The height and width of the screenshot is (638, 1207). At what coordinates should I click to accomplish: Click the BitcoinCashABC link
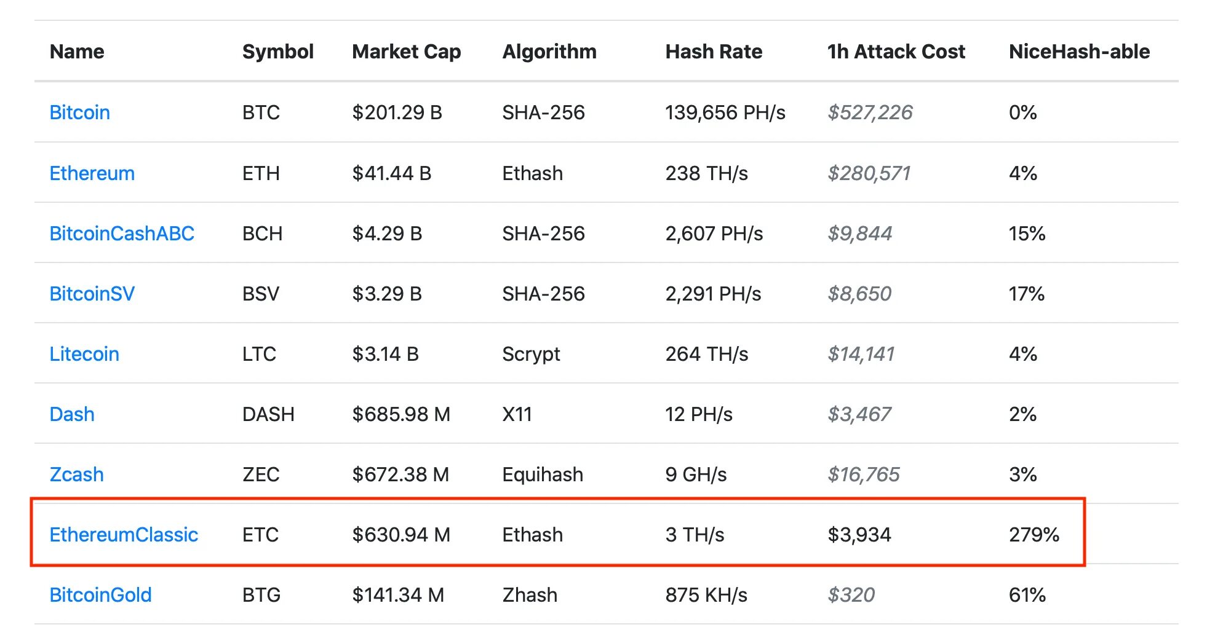pos(122,234)
